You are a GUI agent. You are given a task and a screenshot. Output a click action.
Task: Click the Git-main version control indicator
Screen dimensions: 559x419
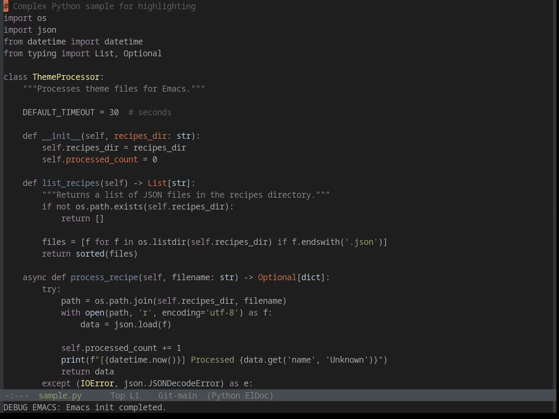pos(177,395)
